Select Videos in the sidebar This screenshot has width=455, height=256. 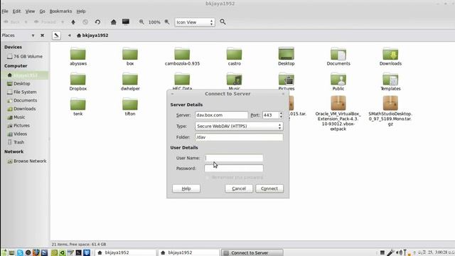[x=17, y=134]
